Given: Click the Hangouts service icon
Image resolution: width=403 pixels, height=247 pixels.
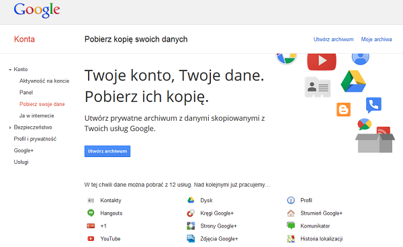Looking at the screenshot, I should [x=91, y=213].
